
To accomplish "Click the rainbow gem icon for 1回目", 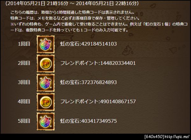I will click(46, 44).
